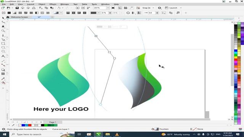The image size is (244, 137).
Task: Select the Parallel Dimension tool
Action: pyautogui.click(x=3, y=61)
